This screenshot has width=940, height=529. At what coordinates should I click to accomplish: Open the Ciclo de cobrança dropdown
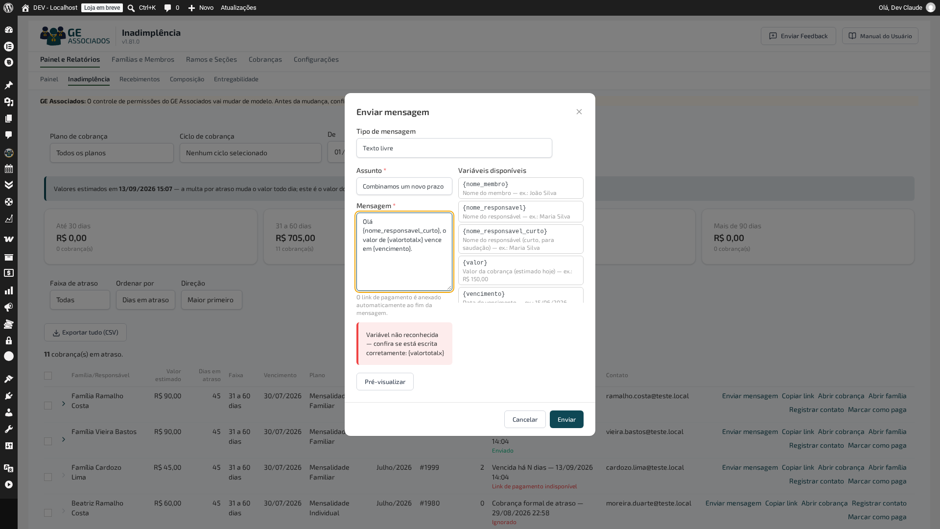click(251, 153)
